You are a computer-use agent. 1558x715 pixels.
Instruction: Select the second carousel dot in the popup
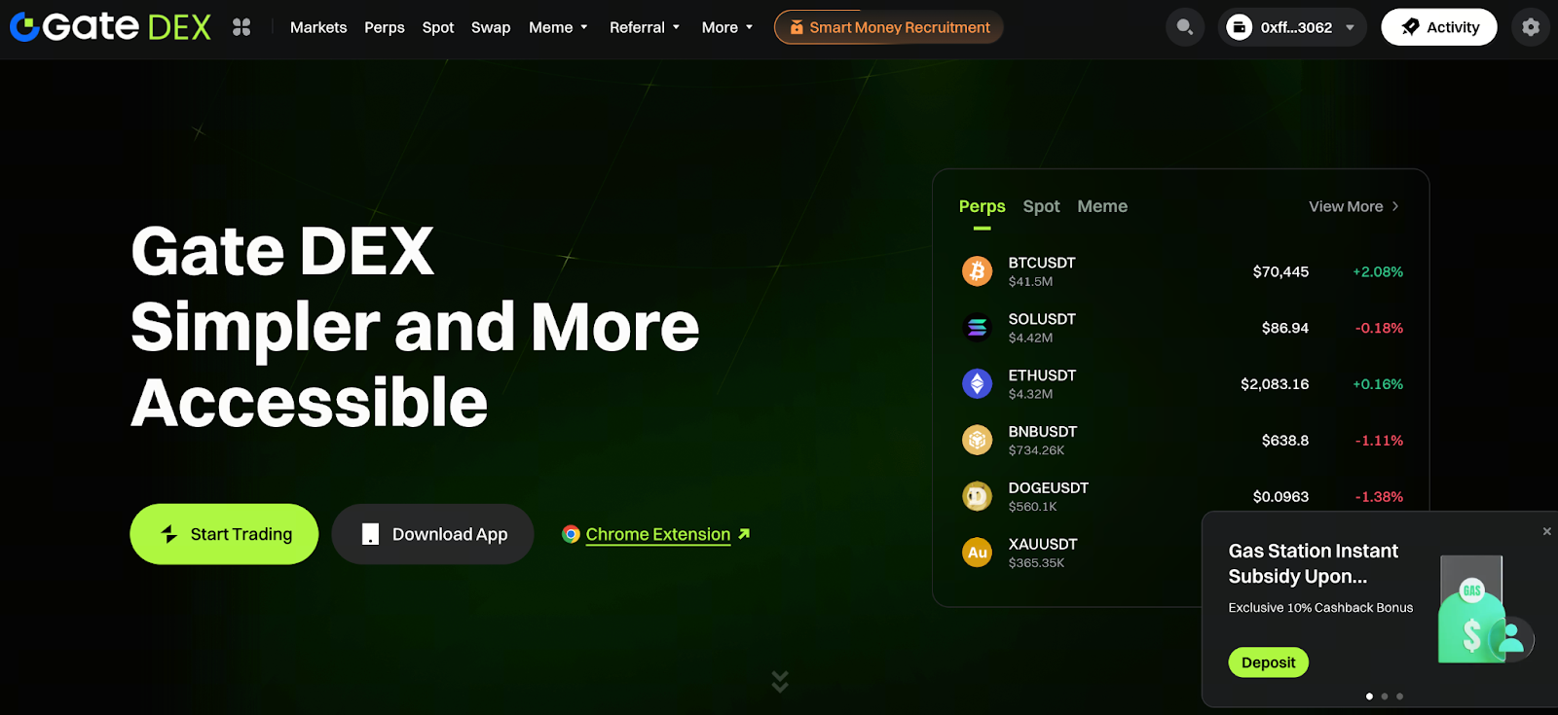(x=1385, y=697)
